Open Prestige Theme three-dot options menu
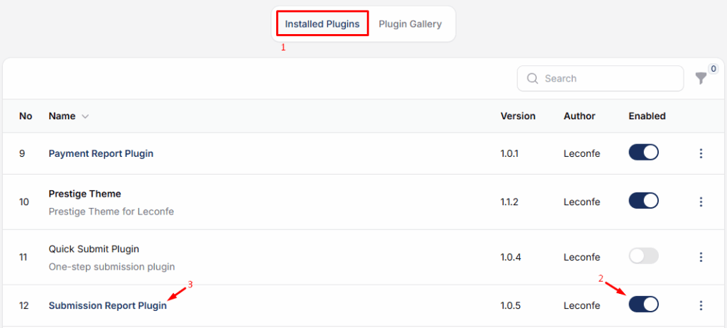 coord(701,202)
